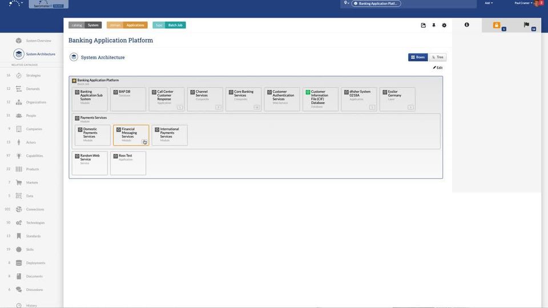Image resolution: width=548 pixels, height=308 pixels.
Task: Expand Essilor Germany child count badge
Action: coord(410,107)
